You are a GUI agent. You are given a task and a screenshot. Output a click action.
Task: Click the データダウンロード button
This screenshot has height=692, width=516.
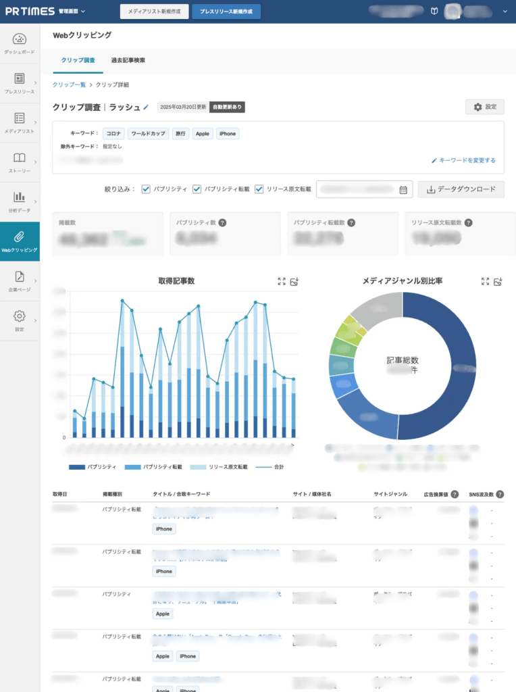coord(461,190)
